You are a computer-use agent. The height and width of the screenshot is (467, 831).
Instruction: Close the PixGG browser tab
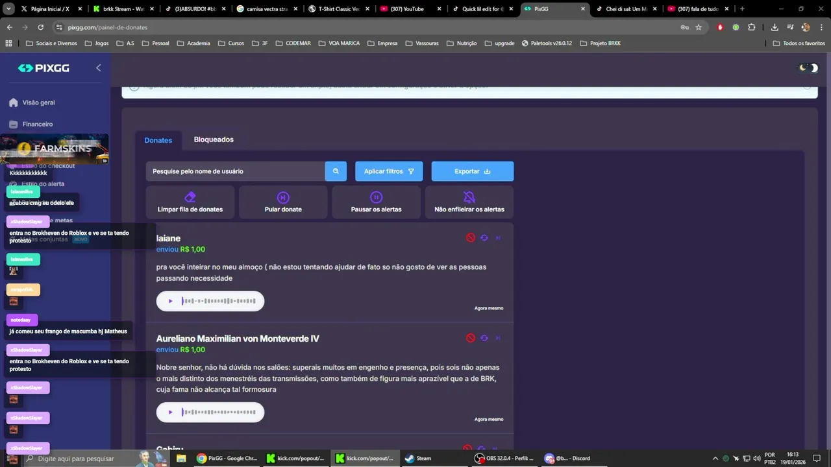582,9
